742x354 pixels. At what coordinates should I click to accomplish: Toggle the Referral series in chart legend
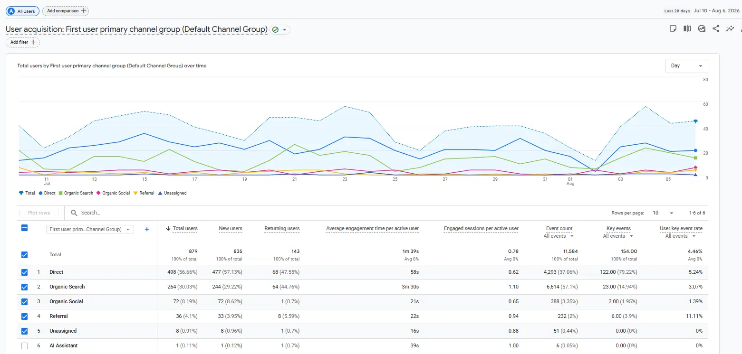pyautogui.click(x=144, y=193)
